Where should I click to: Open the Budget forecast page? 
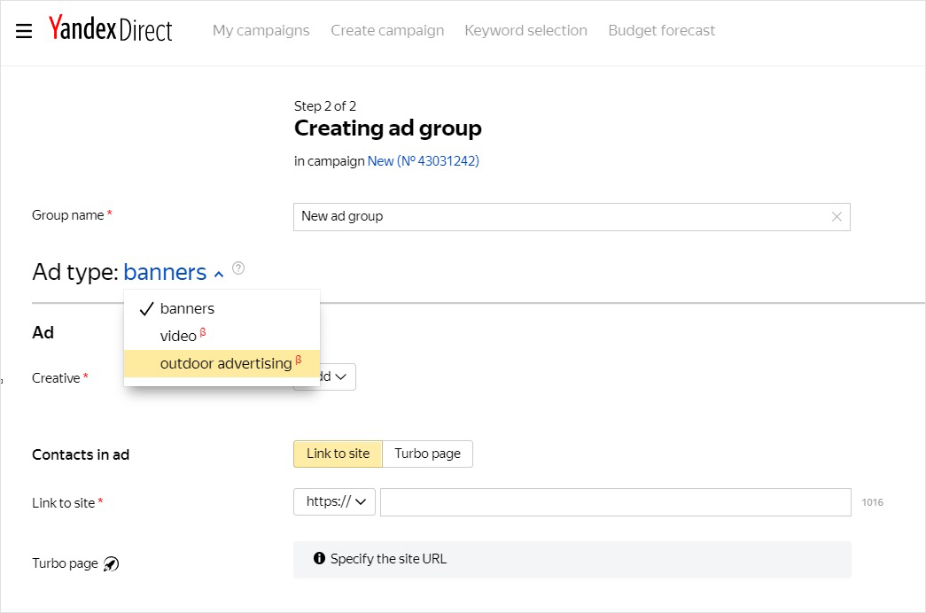(x=661, y=31)
